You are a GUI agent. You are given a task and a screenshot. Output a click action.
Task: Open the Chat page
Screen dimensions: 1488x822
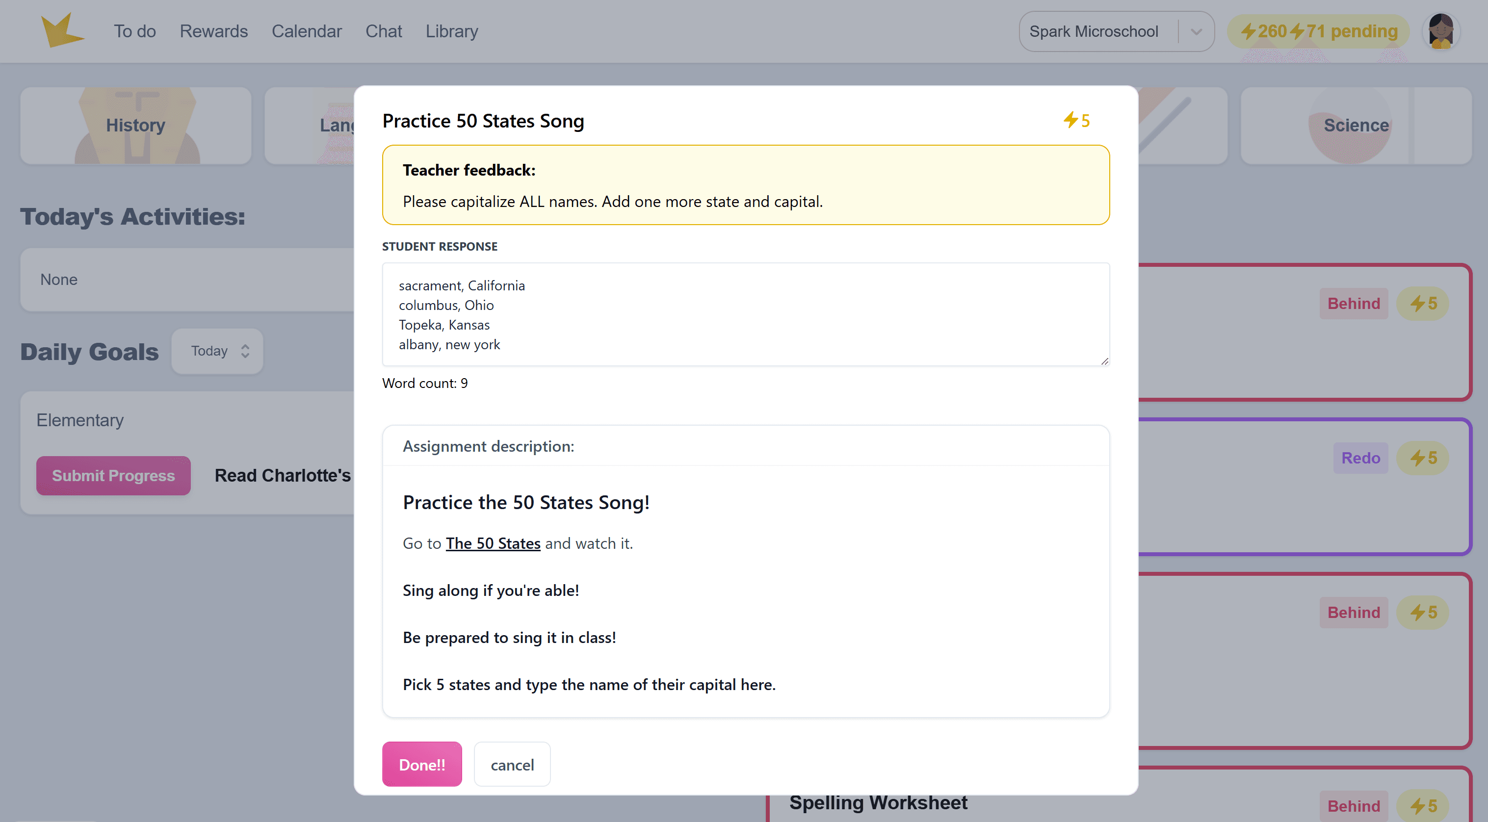[x=384, y=31]
